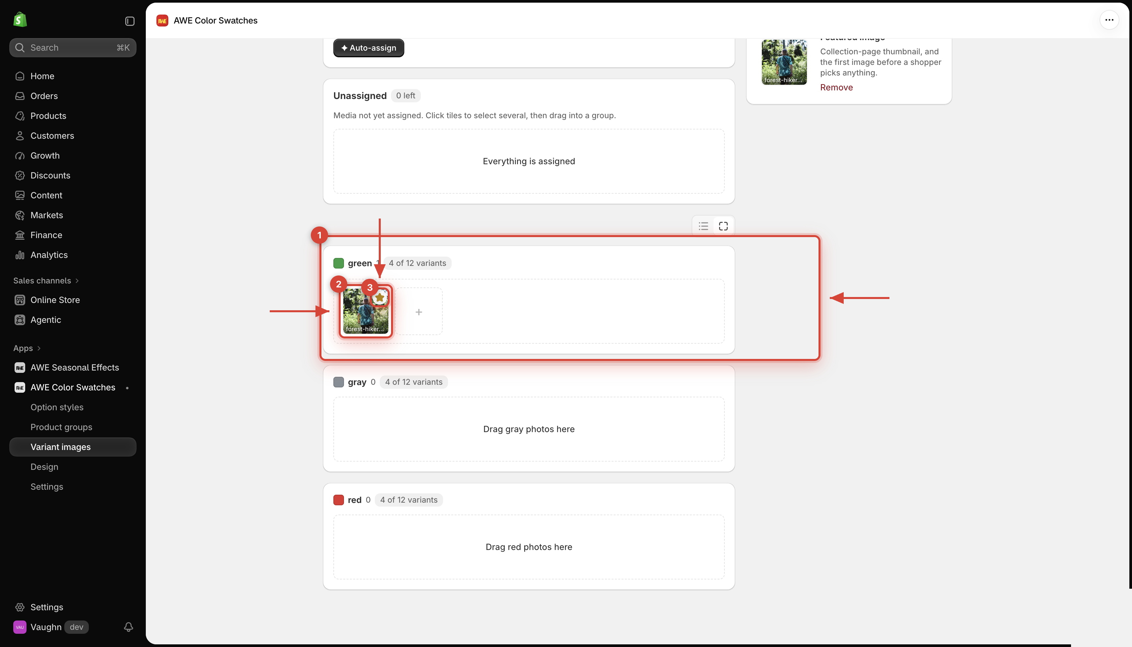Viewport: 1132px width, 647px height.
Task: Open the Home page
Action: point(73,76)
